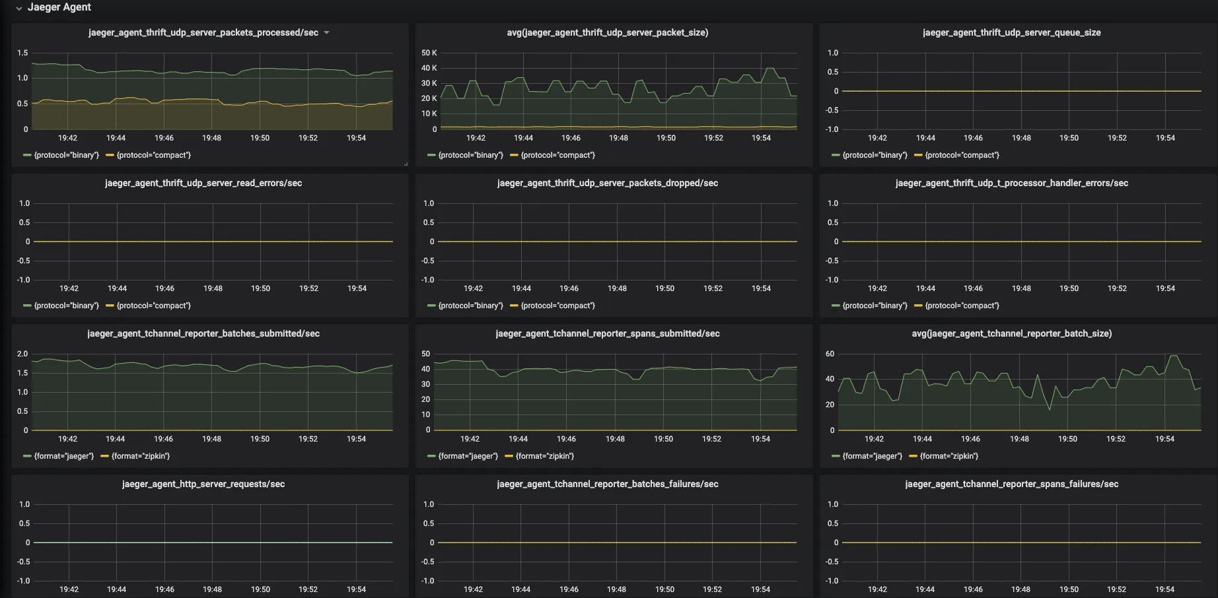Open jaeger_agent_tchannel_reporter_batches_submitted/sec panel title menu
This screenshot has width=1218, height=598.
point(203,333)
